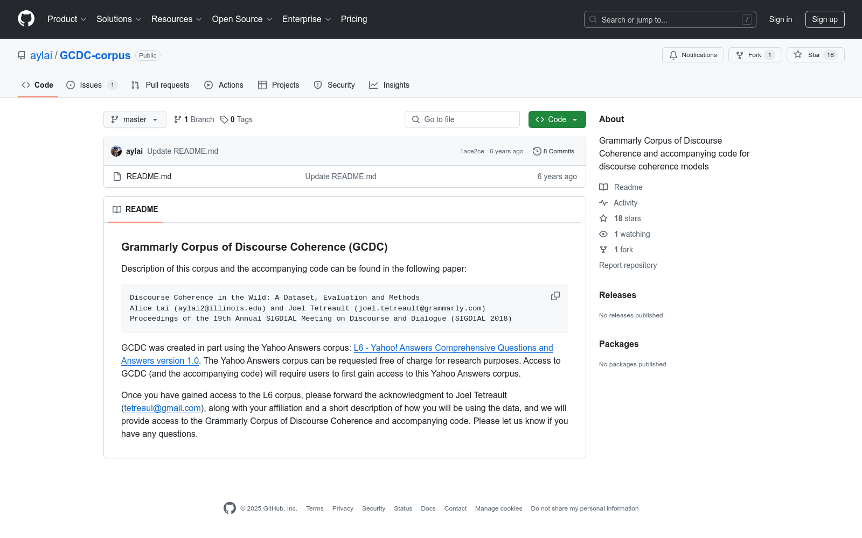
Task: Click the commit history clock icon
Action: click(x=537, y=151)
